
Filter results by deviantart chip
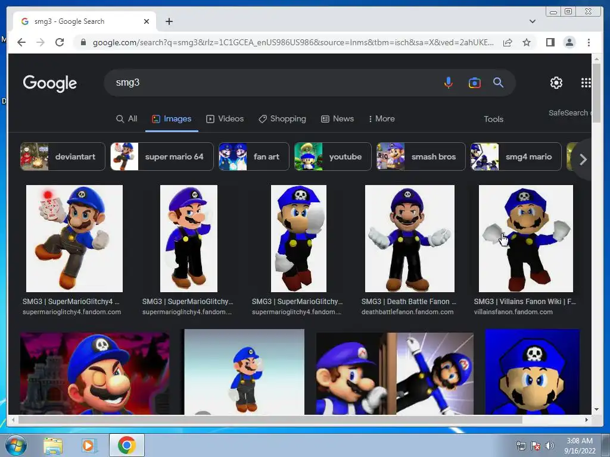pyautogui.click(x=63, y=156)
